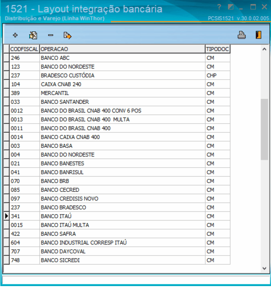271x290 pixels.
Task: Click the BANCO ITAÚ operation cell
Action: tap(122, 216)
